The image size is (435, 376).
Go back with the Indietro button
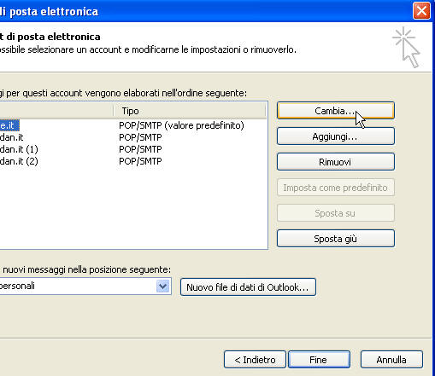[255, 360]
